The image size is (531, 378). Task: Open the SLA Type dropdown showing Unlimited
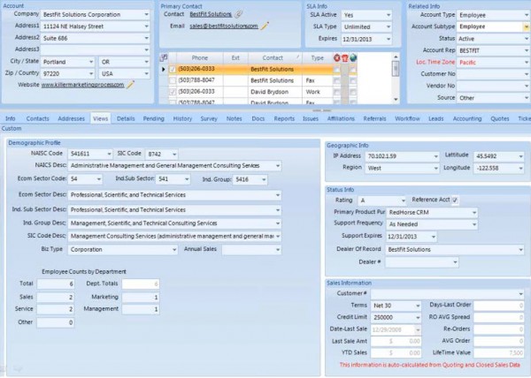click(389, 27)
